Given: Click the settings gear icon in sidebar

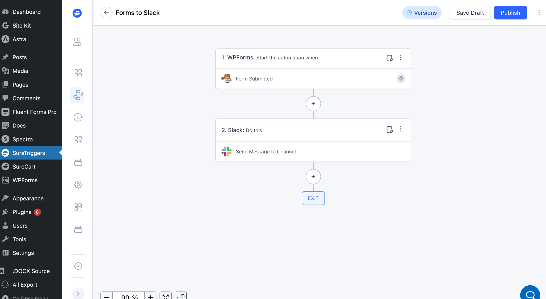Looking at the screenshot, I should 77,184.
